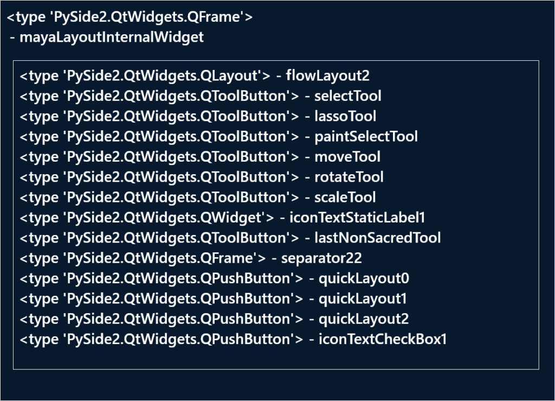This screenshot has width=555, height=401.
Task: Click the mayaLayoutInternalWidget label
Action: coord(112,37)
